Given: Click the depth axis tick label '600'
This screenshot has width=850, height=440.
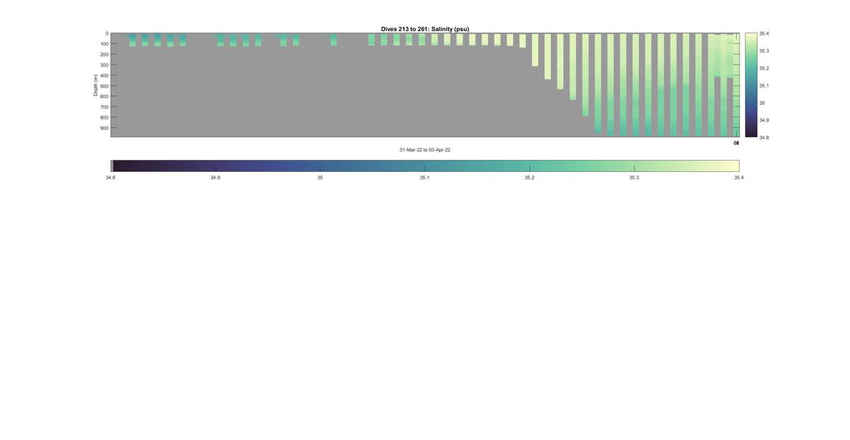Looking at the screenshot, I should (x=104, y=96).
